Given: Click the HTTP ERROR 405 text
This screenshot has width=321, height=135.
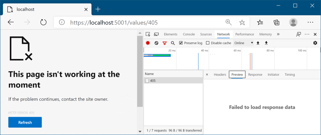Looking at the screenshot, I should click(21, 112).
